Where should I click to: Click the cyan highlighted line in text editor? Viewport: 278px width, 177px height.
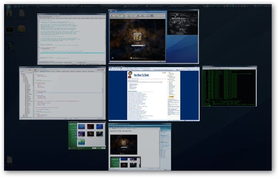[x=72, y=53]
